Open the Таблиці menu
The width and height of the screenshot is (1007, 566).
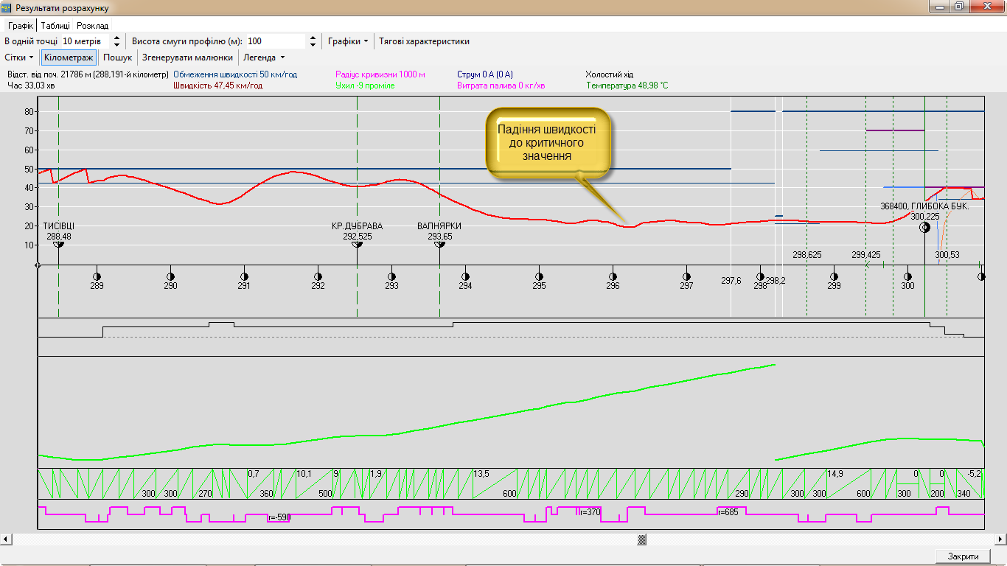55,26
